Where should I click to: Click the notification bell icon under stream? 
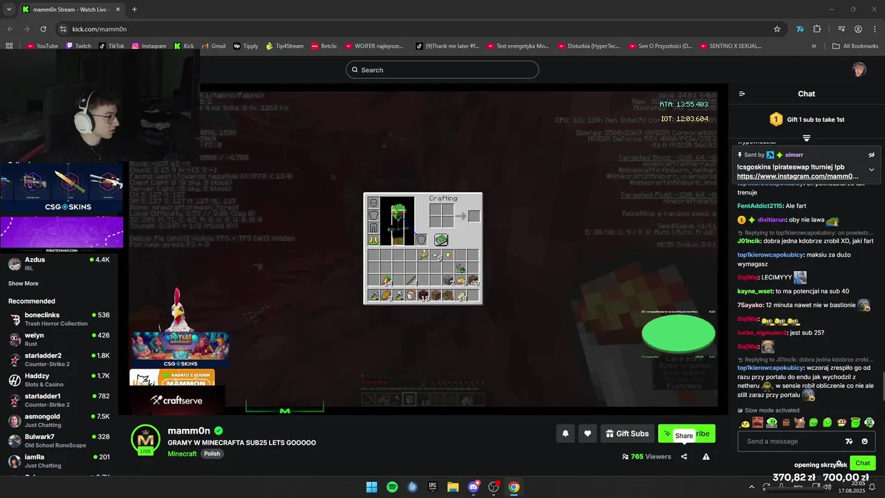coord(566,434)
